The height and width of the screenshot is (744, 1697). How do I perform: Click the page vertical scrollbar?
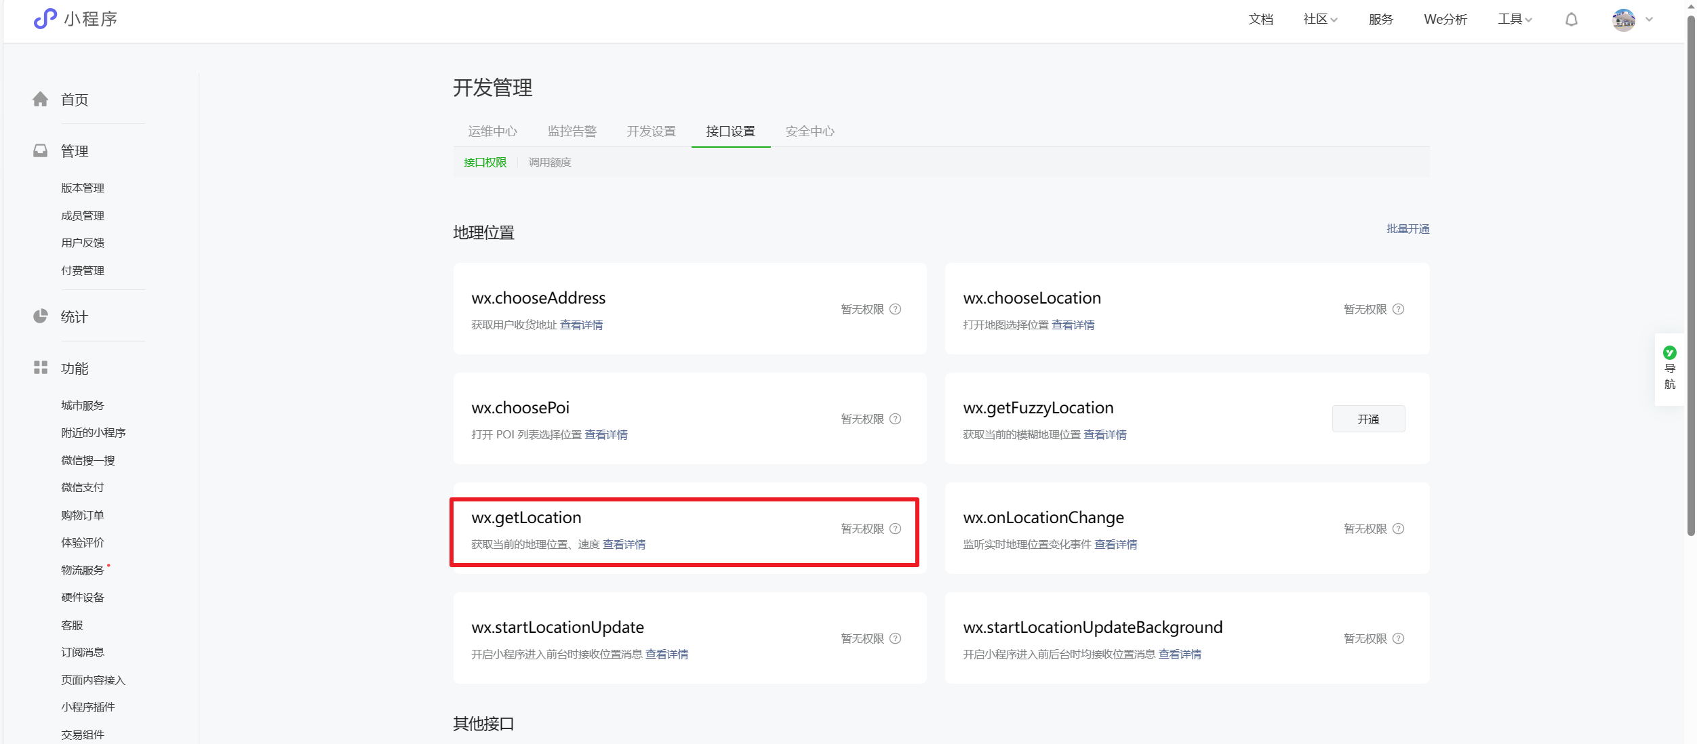pos(1690,271)
